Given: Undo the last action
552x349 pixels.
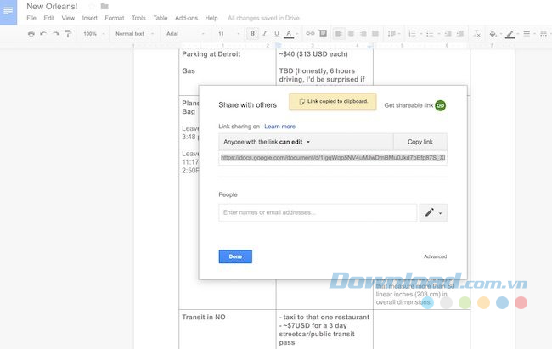Looking at the screenshot, I should pos(43,33).
